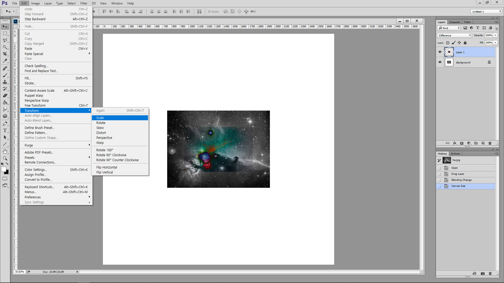
Task: Set history brush source on Open state
Action: pyautogui.click(x=439, y=168)
